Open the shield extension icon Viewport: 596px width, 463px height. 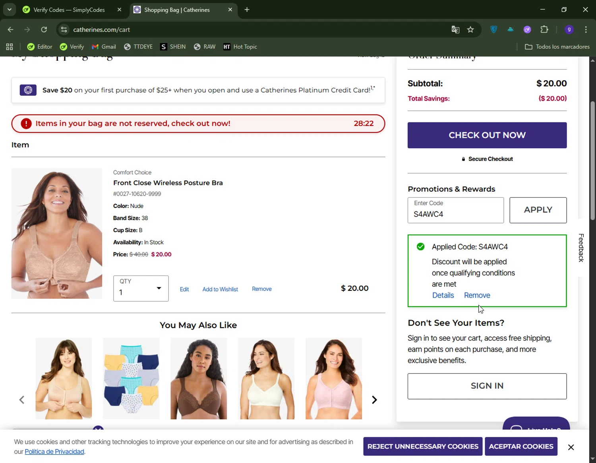493,29
